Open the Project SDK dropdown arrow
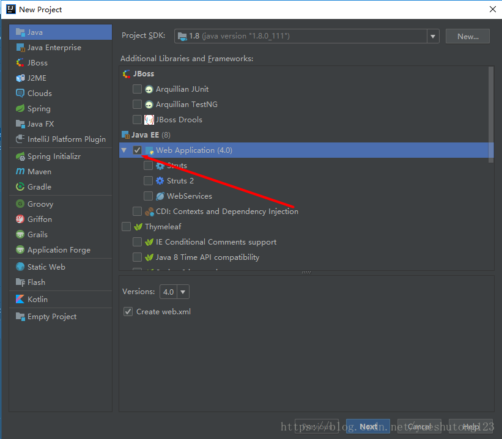The width and height of the screenshot is (502, 439). (x=432, y=36)
